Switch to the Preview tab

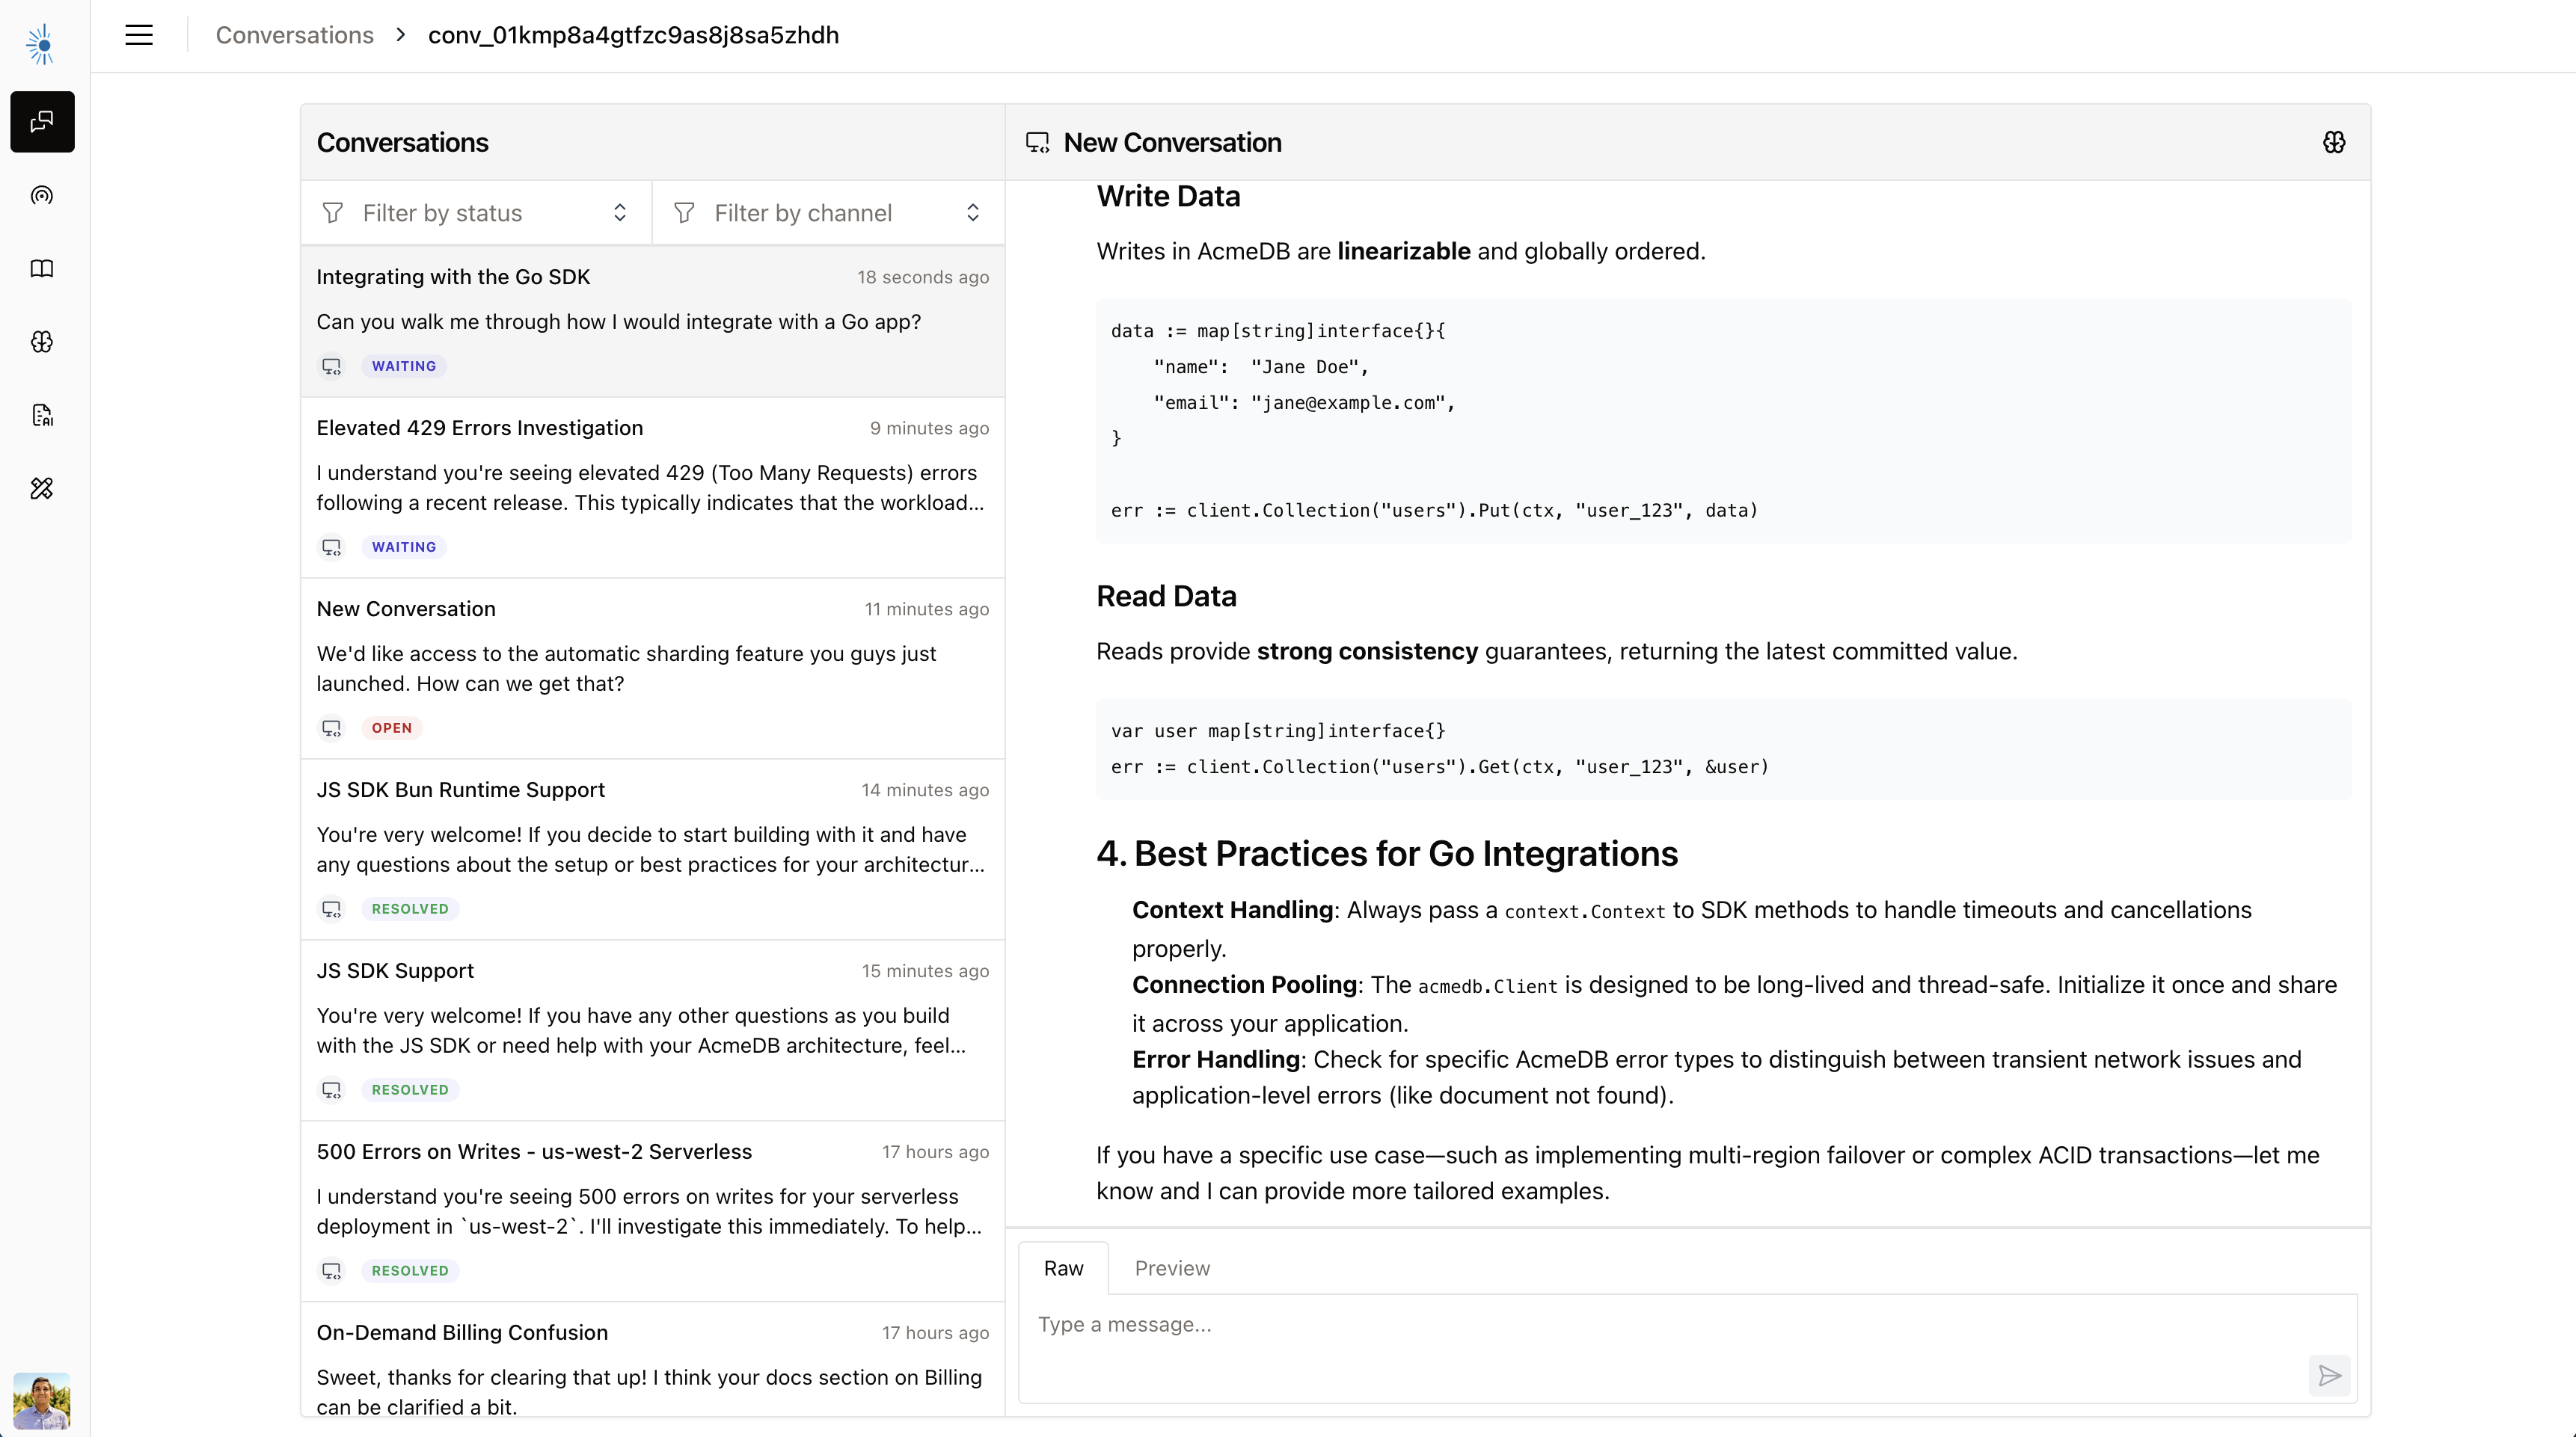(x=1171, y=1267)
